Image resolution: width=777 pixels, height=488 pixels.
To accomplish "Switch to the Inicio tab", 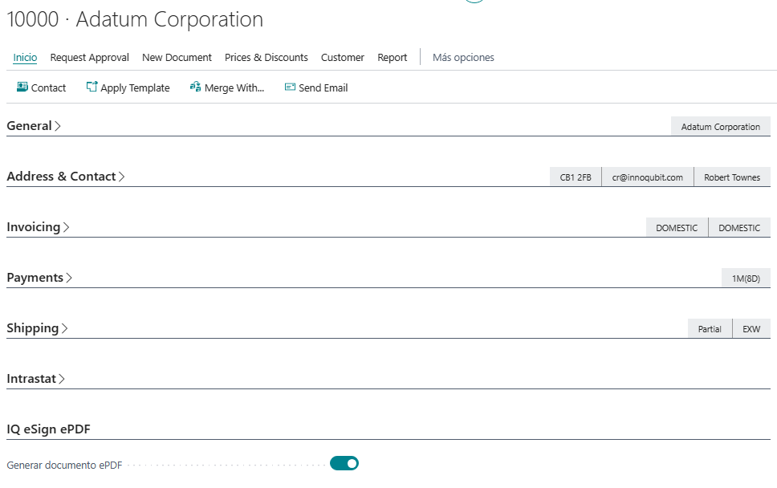I will pyautogui.click(x=25, y=58).
